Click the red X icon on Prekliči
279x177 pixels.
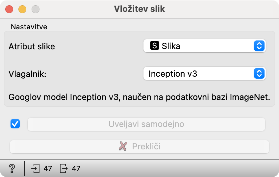[123, 146]
